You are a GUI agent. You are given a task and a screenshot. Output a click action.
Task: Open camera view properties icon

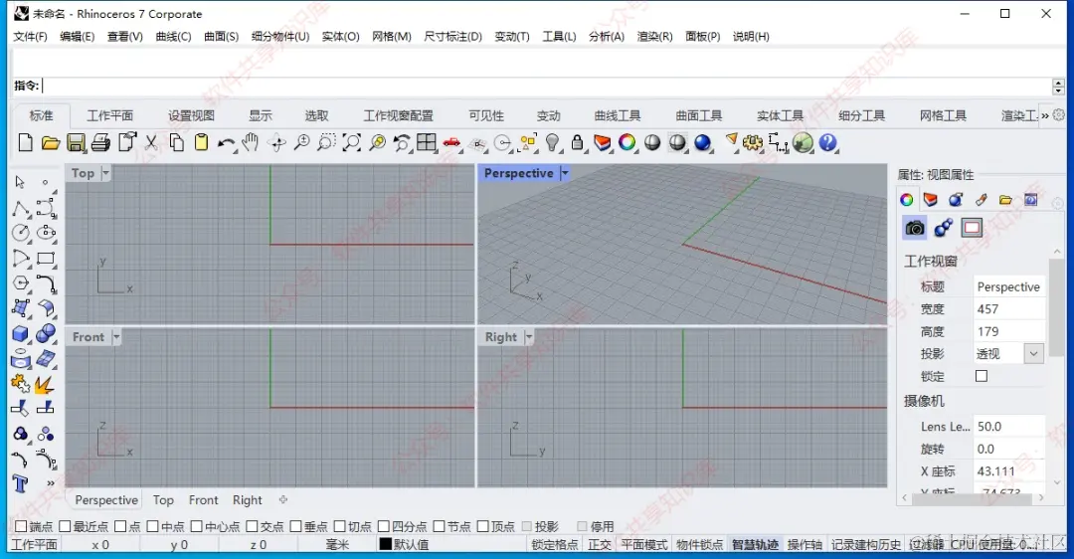915,228
